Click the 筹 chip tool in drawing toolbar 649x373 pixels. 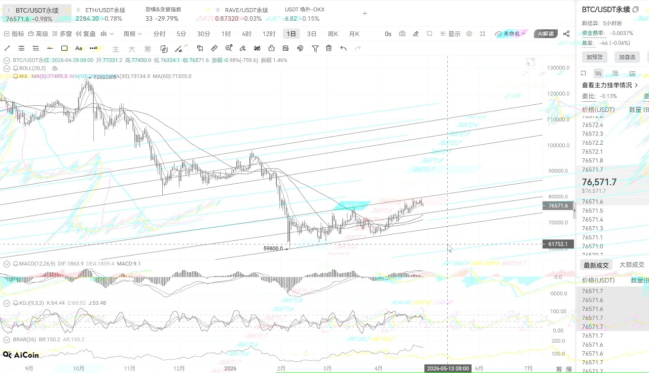point(148,49)
